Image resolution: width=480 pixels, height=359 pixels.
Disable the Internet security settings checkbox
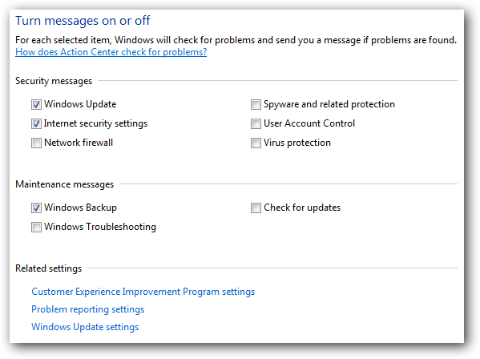pos(36,124)
